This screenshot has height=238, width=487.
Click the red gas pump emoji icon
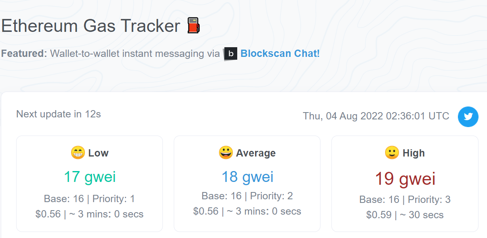(194, 26)
